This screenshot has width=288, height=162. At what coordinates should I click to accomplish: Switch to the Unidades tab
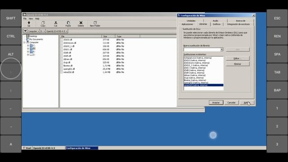[191, 21]
